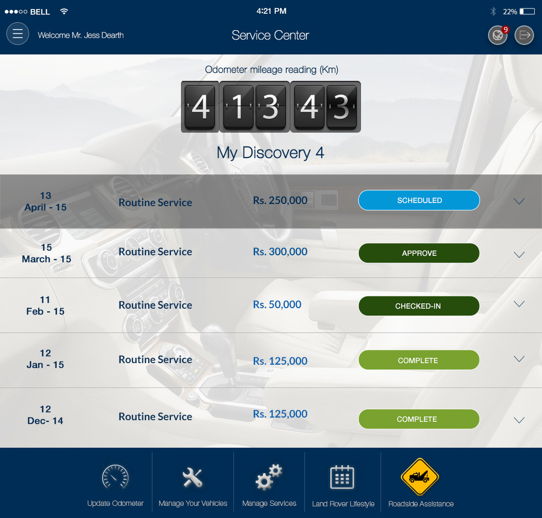Tap the Land Rover Lifestyle calendar icon
542x518 pixels.
[x=342, y=477]
